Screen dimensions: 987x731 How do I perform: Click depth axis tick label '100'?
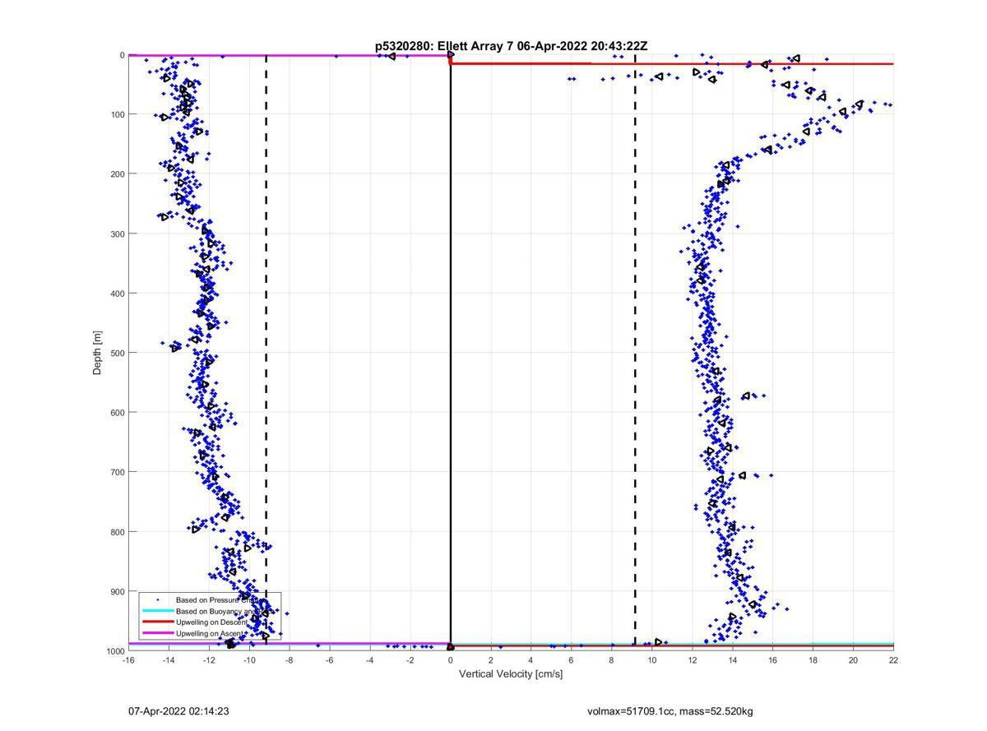(117, 114)
